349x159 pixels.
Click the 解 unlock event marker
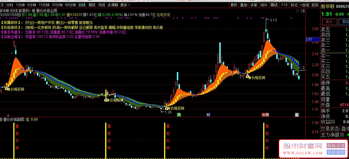(x=296, y=115)
